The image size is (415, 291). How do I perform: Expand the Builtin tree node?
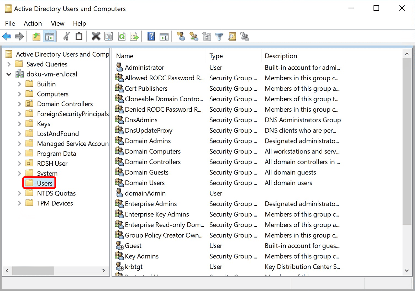click(x=19, y=84)
